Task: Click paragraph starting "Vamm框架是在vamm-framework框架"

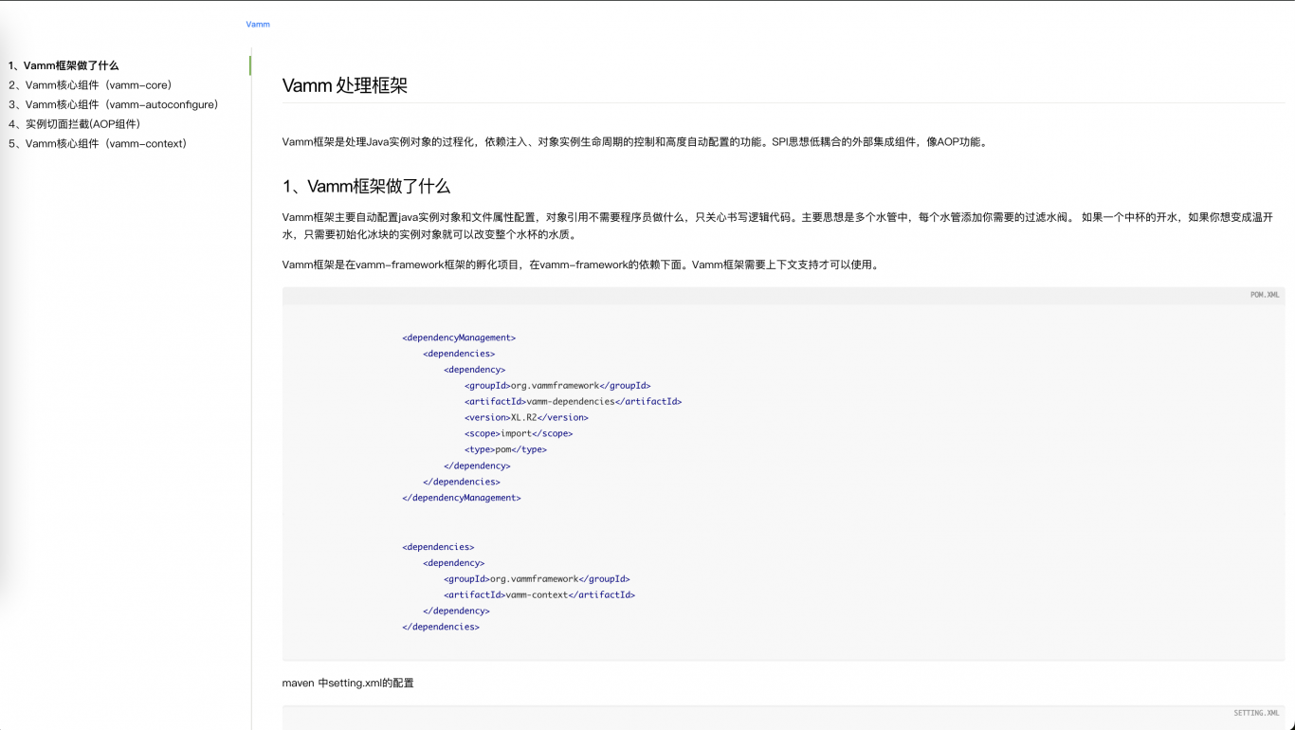Action: (582, 265)
